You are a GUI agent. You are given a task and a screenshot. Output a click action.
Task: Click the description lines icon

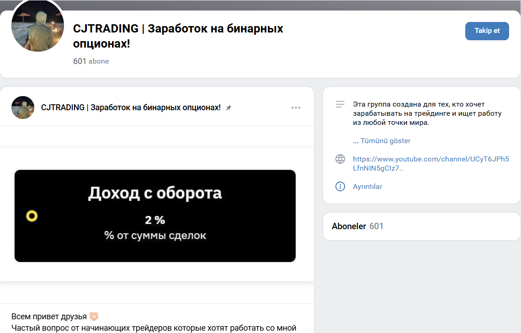point(340,104)
